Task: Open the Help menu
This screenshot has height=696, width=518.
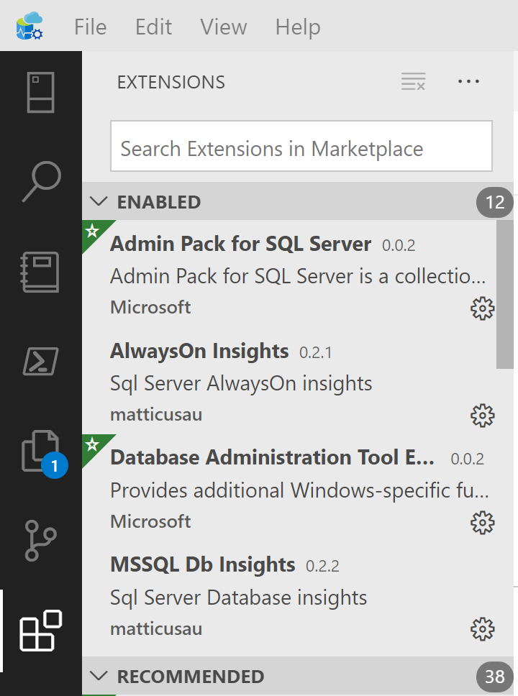Action: click(x=297, y=27)
